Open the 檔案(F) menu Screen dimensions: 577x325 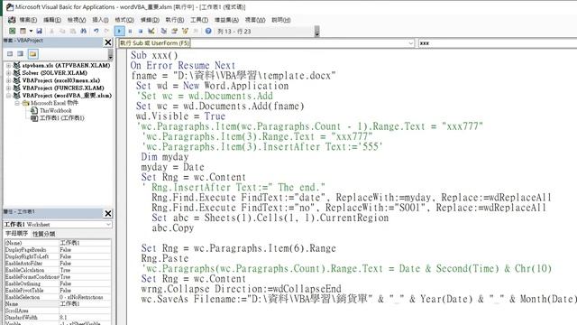[28, 20]
